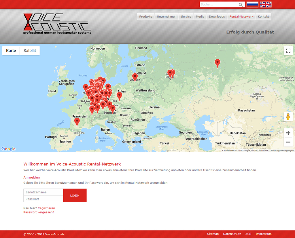The height and width of the screenshot is (238, 295).
Task: Open the Impressum footer link
Action: click(263, 234)
